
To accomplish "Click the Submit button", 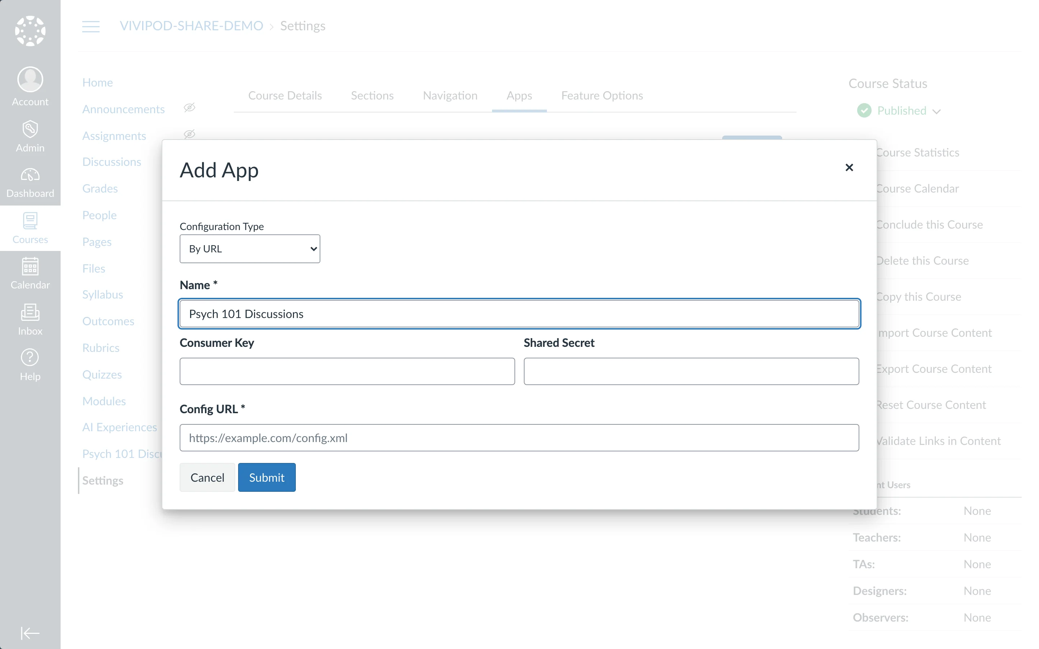I will pyautogui.click(x=267, y=477).
